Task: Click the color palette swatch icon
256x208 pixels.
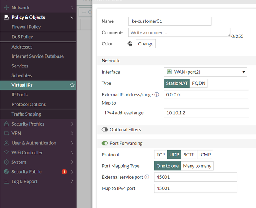Action: pyautogui.click(x=130, y=44)
